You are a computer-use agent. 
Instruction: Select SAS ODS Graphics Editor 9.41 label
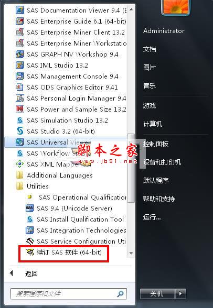72,87
